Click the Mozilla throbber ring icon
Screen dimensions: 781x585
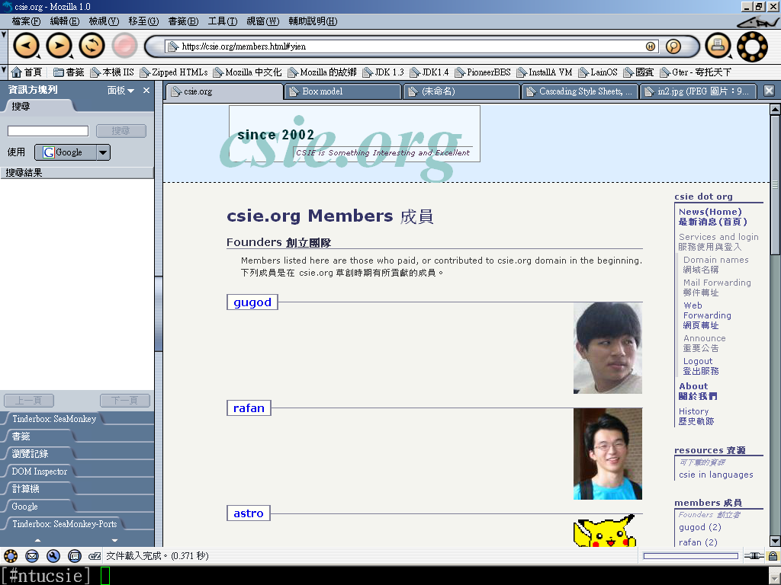click(752, 46)
